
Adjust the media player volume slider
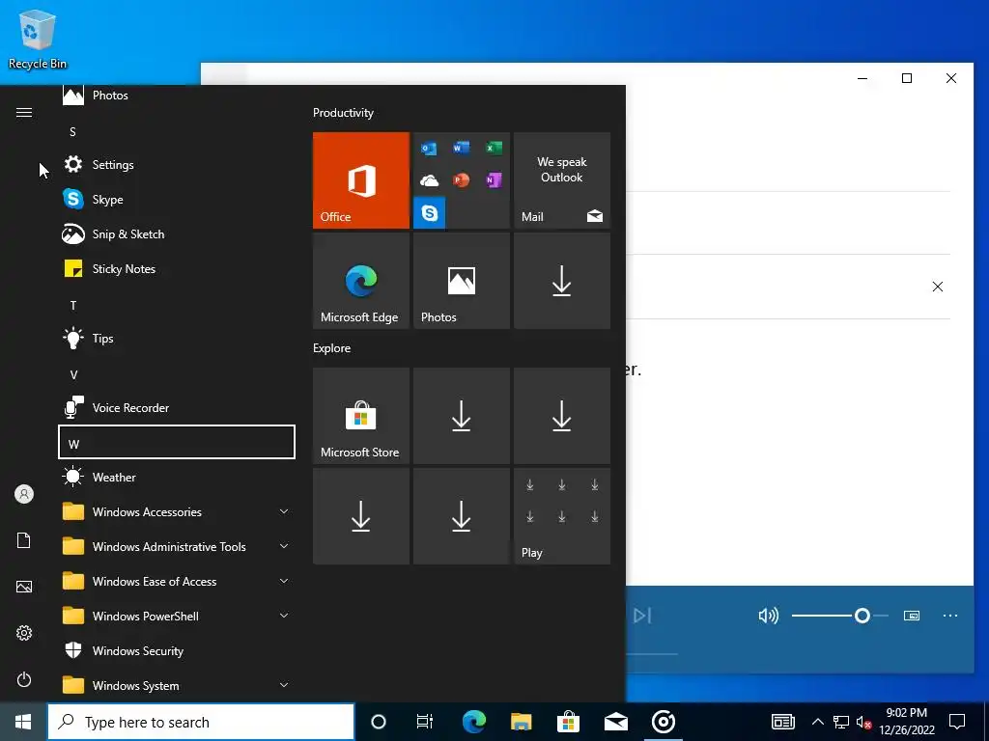tap(840, 616)
